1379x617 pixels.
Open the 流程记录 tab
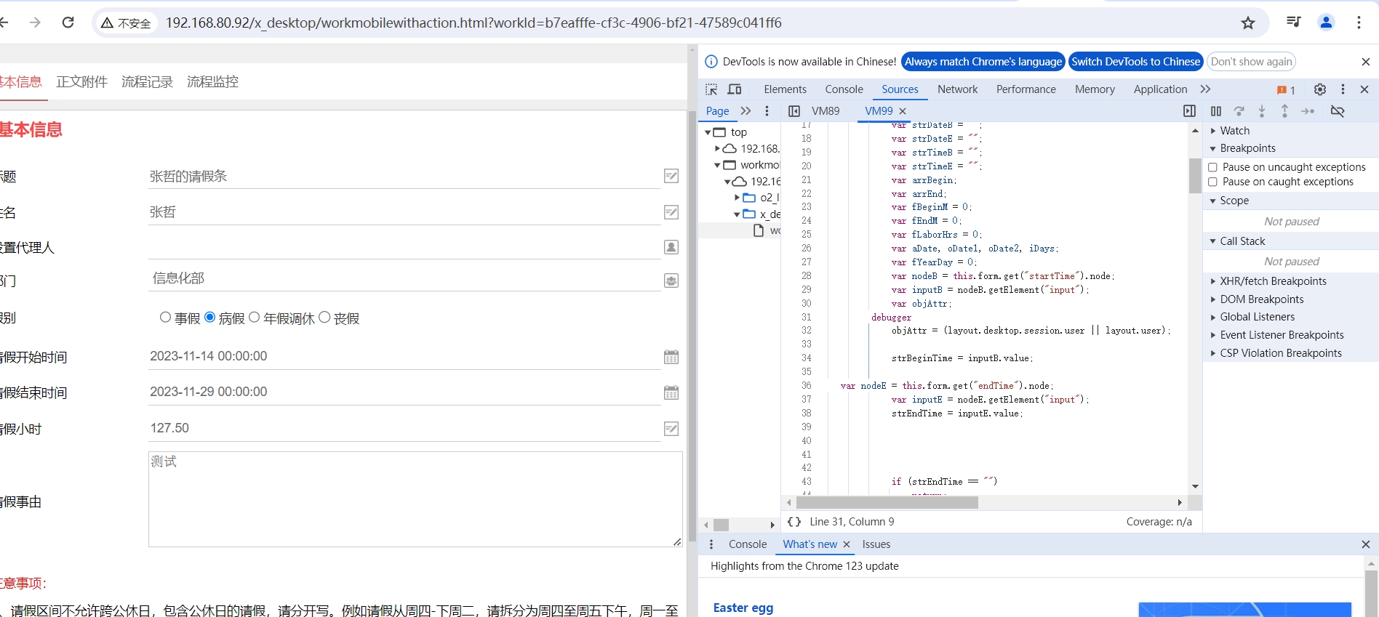click(x=147, y=82)
